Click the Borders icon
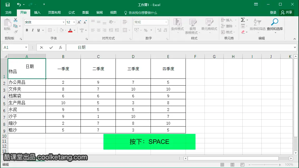The height and width of the screenshot is (168, 299). (x=50, y=30)
